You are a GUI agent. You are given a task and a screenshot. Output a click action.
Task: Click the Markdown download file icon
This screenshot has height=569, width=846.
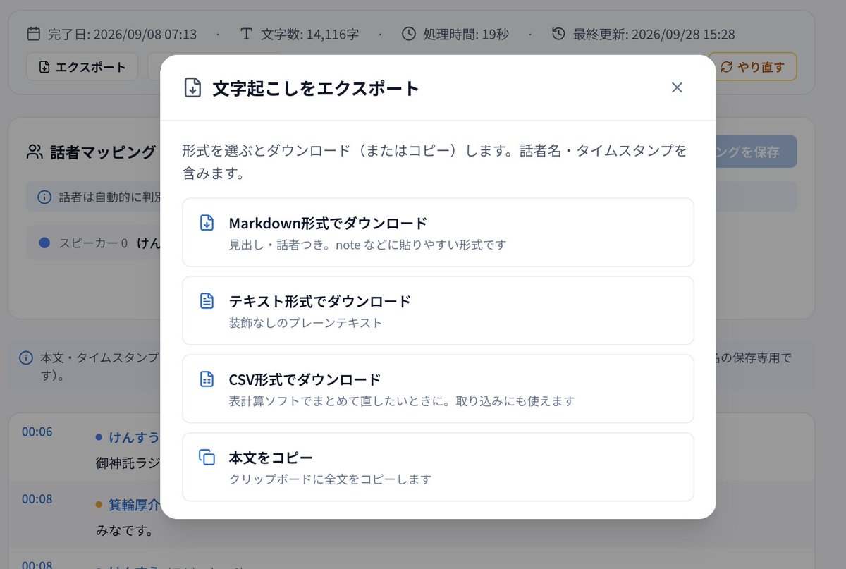(207, 223)
